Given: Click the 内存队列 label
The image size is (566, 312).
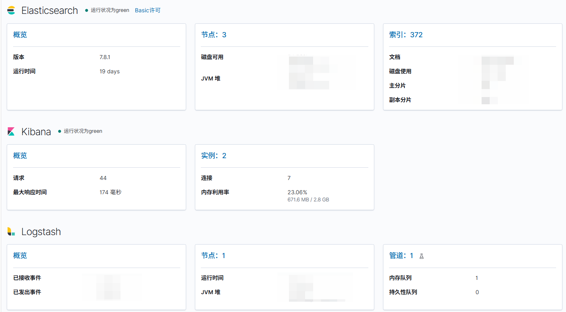Looking at the screenshot, I should coord(400,278).
